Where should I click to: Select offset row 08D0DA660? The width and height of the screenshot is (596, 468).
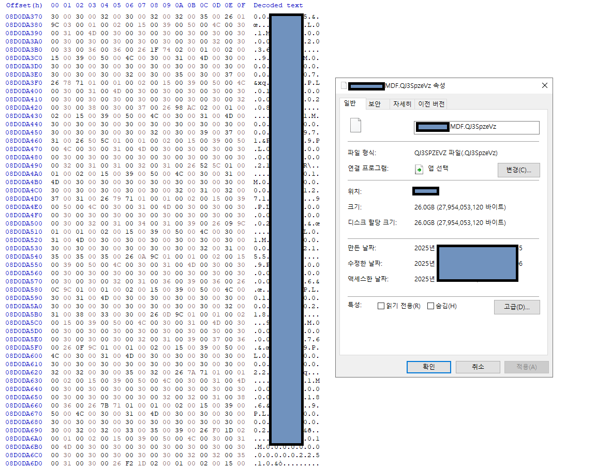[x=24, y=405]
